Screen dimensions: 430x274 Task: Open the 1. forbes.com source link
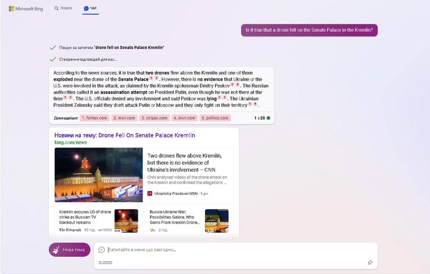(95, 118)
